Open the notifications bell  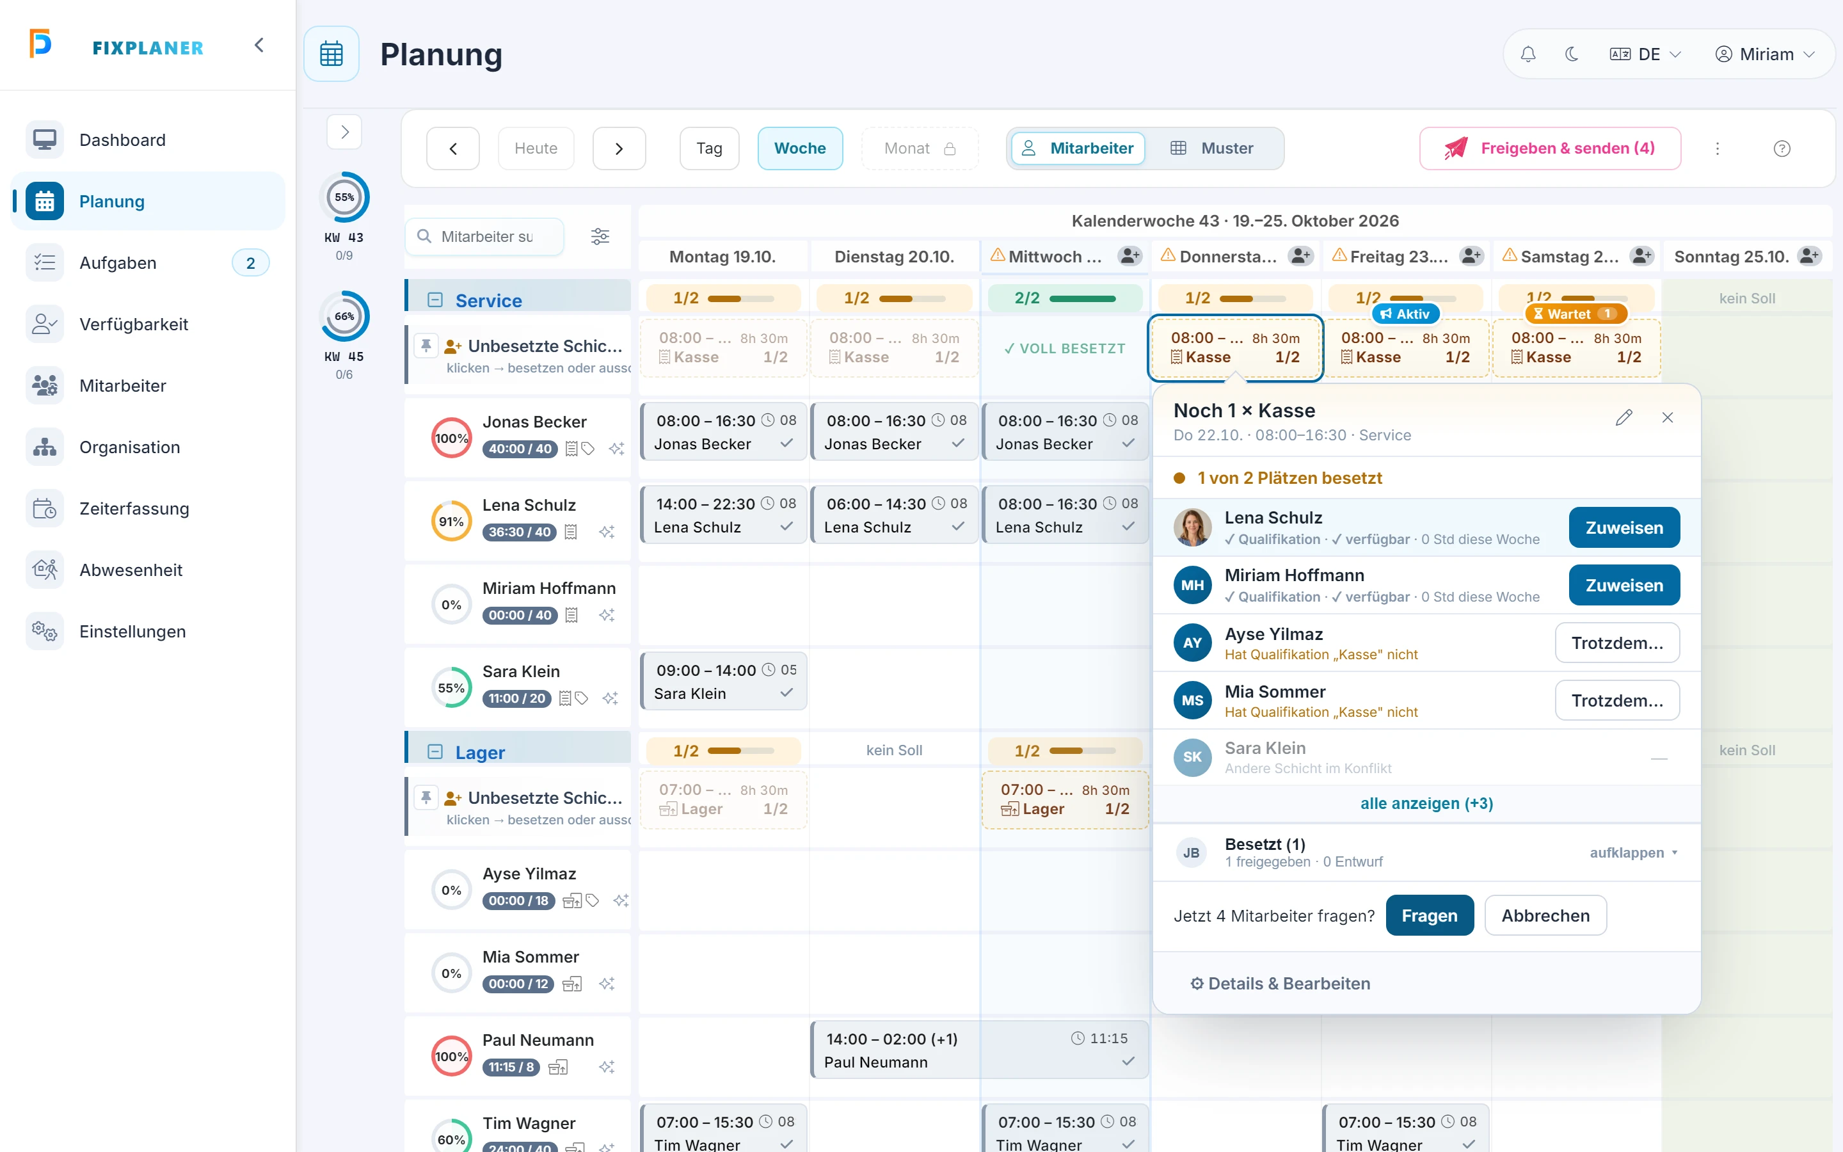pos(1528,54)
